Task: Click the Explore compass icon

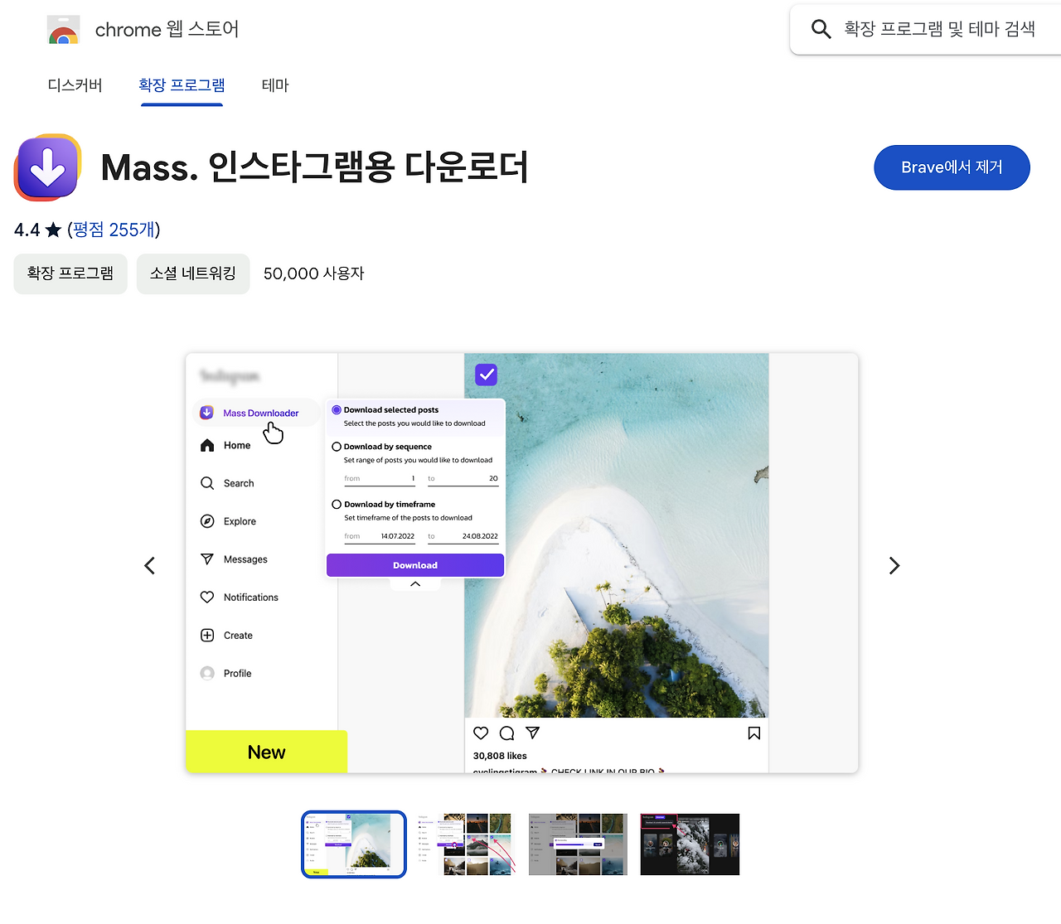Action: pyautogui.click(x=206, y=521)
